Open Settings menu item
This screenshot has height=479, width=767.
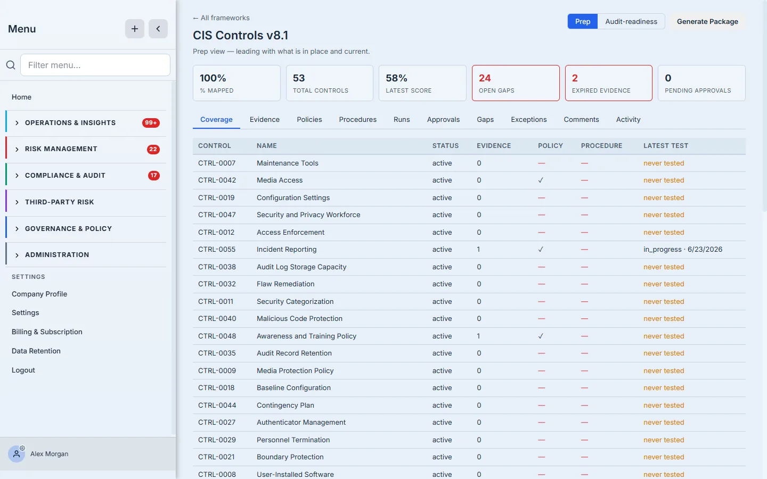pyautogui.click(x=26, y=313)
